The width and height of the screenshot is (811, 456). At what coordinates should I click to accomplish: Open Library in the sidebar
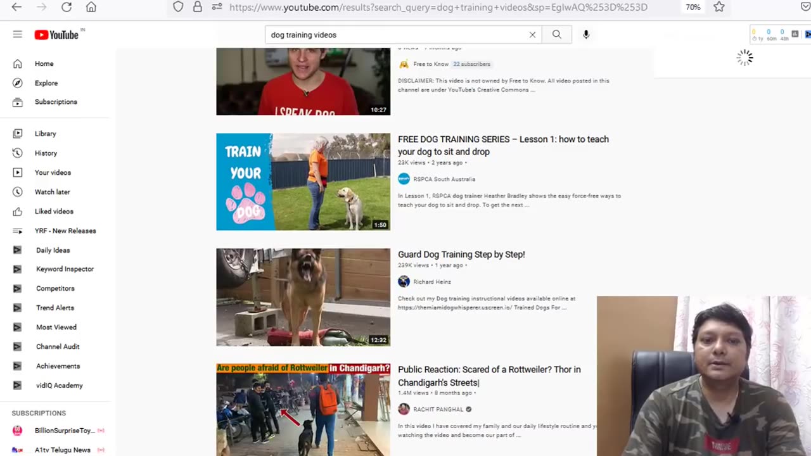(45, 134)
